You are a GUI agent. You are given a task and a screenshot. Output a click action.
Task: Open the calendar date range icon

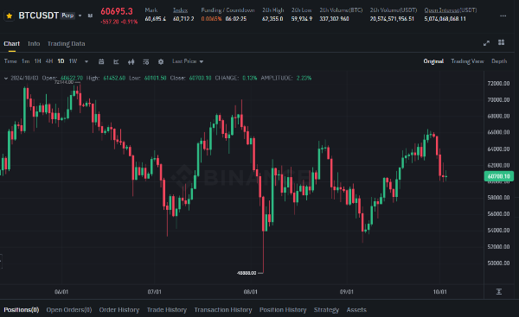[x=101, y=61]
